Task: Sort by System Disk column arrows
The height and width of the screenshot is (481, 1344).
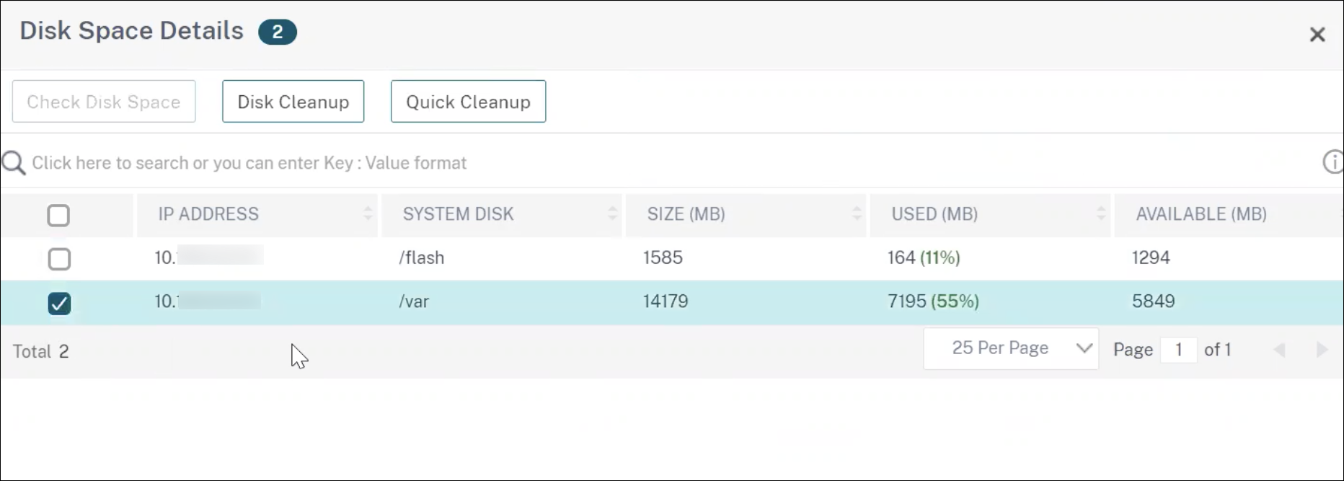Action: [612, 213]
